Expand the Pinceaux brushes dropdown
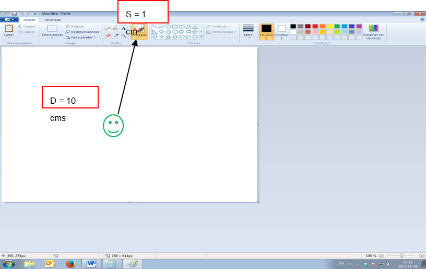This screenshot has width=426, height=269. (x=138, y=38)
